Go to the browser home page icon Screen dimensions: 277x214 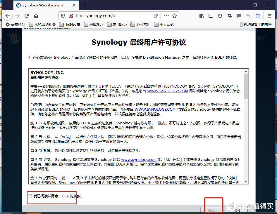36,16
